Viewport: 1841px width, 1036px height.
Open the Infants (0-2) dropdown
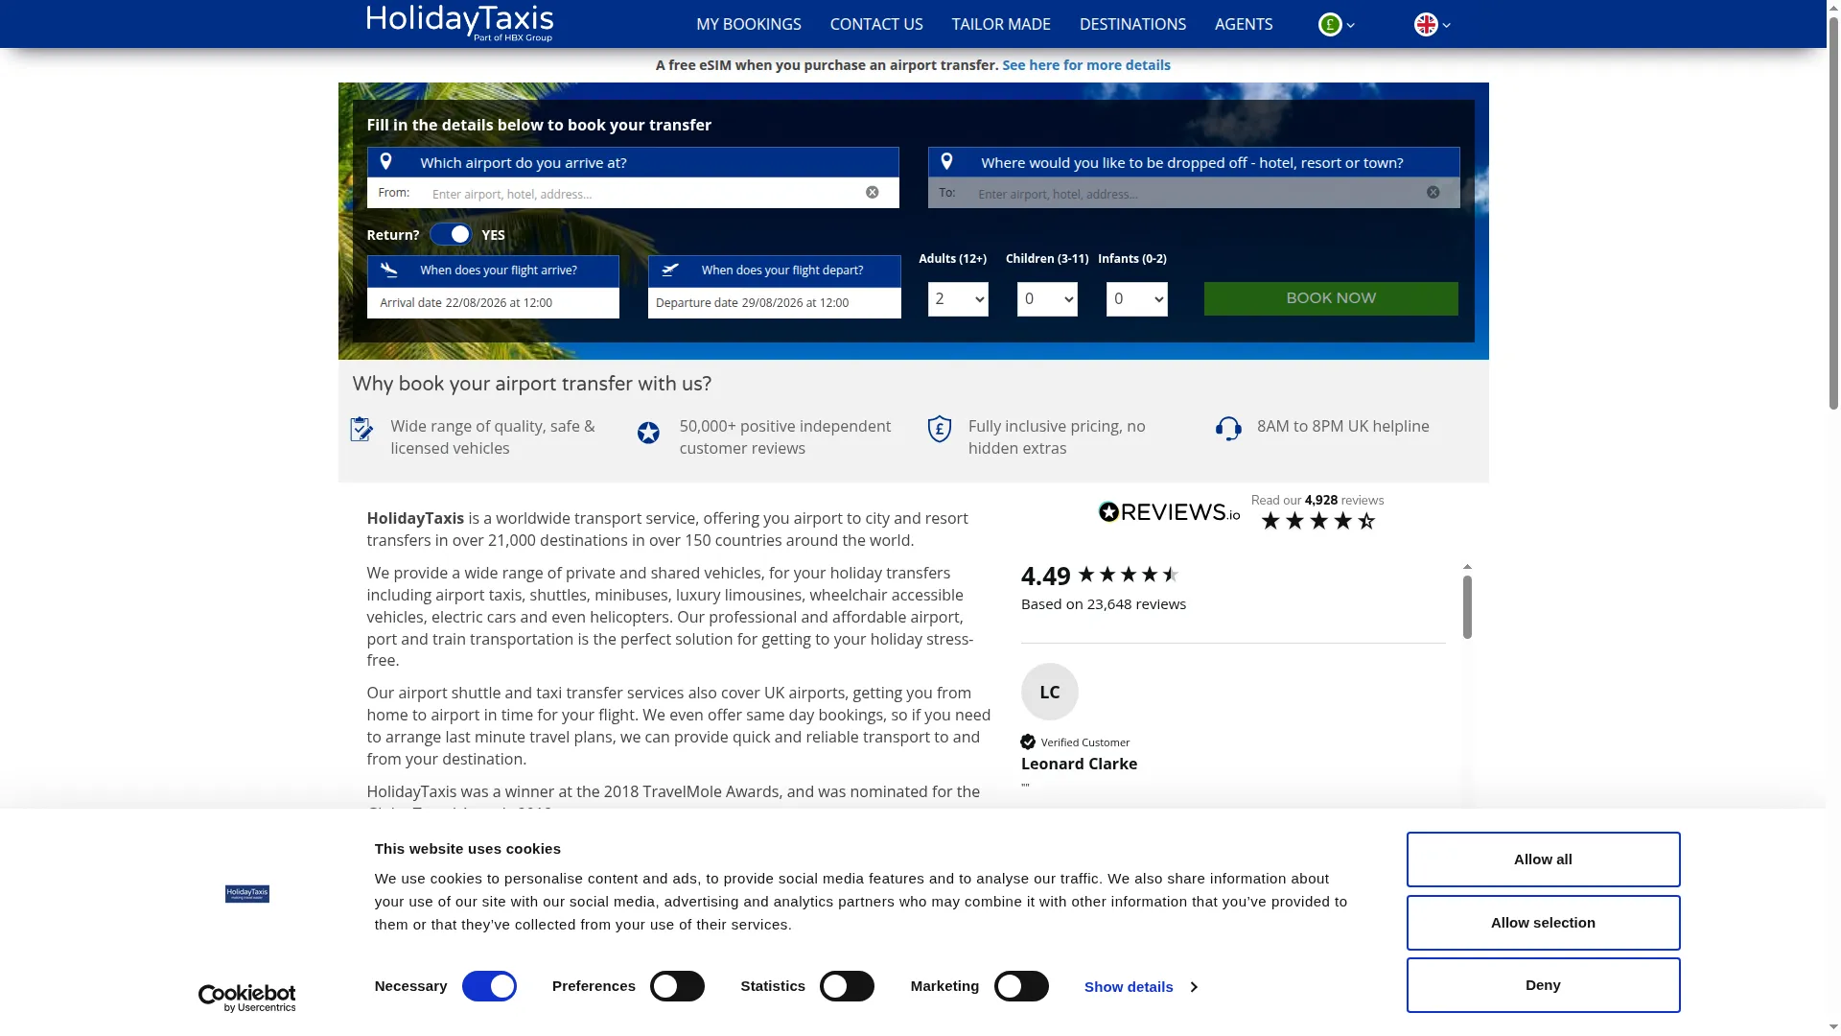(1137, 299)
